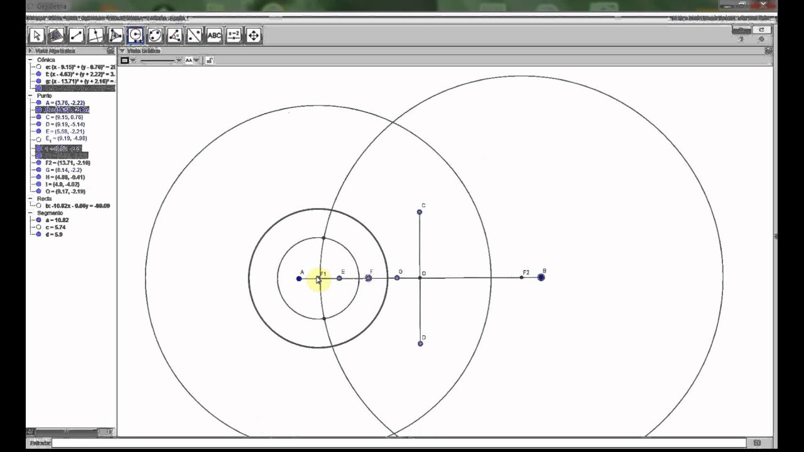Screen dimensions: 804x452
Task: Toggle visibility of point F2
Action: click(x=39, y=163)
